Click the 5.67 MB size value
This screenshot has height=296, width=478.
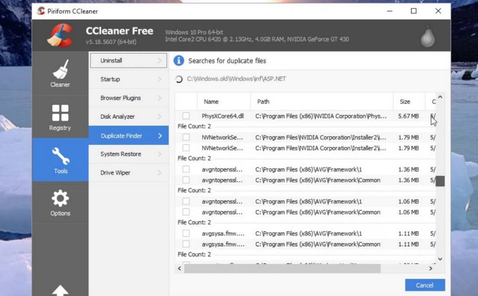click(x=409, y=116)
